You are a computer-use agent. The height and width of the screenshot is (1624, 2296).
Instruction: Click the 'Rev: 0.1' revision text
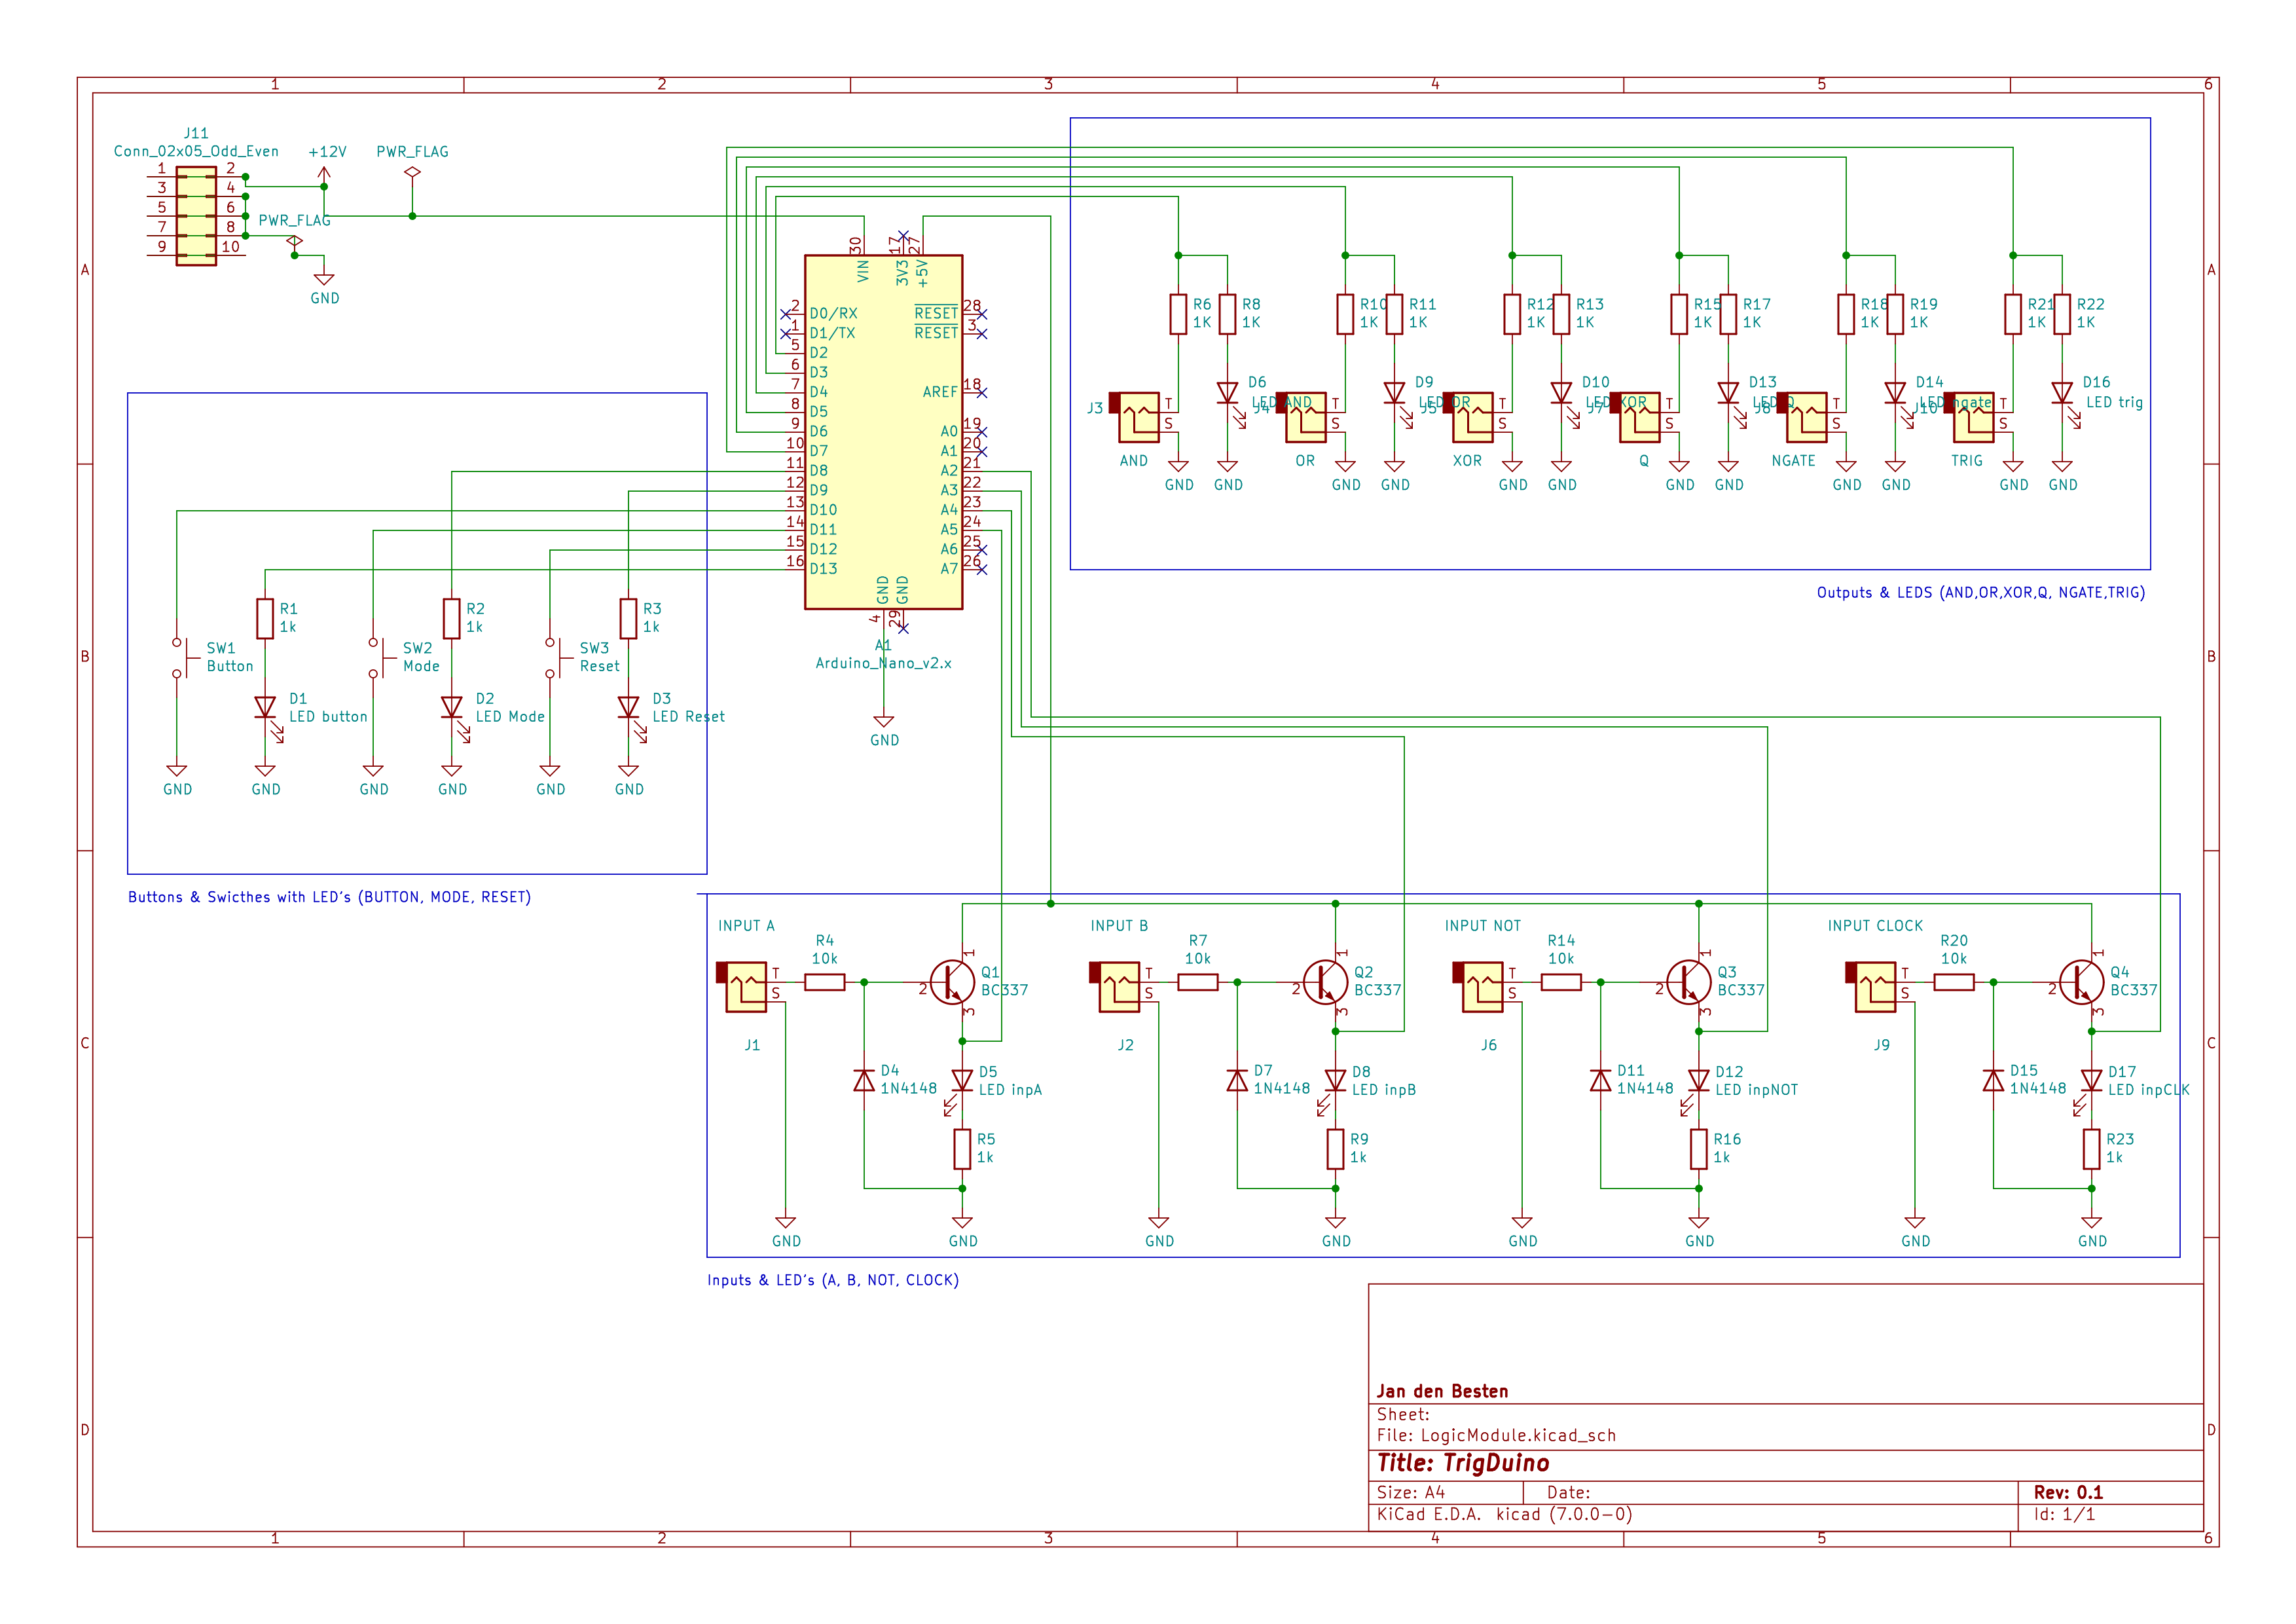click(2068, 1493)
